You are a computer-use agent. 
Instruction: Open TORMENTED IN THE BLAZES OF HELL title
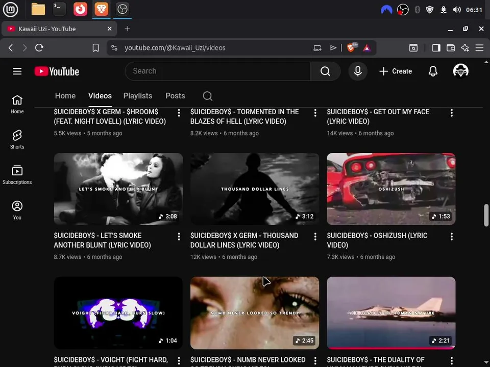coord(244,116)
